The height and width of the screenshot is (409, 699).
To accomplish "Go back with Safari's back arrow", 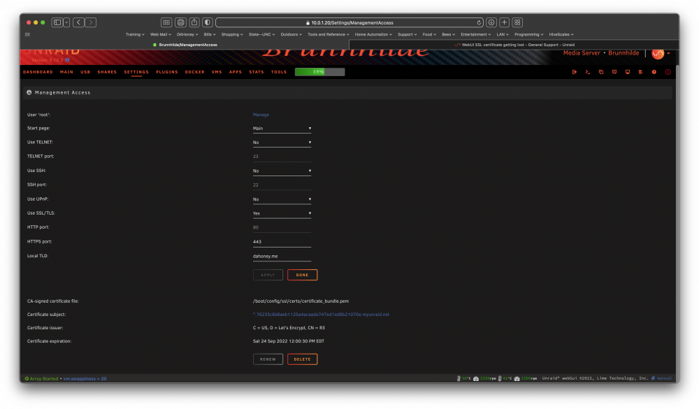I will point(78,22).
